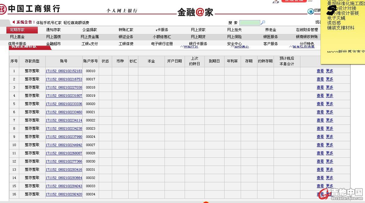Viewport: 365px width, 203px height.
Task: Click the search magnifier icon
Action: point(263,23)
